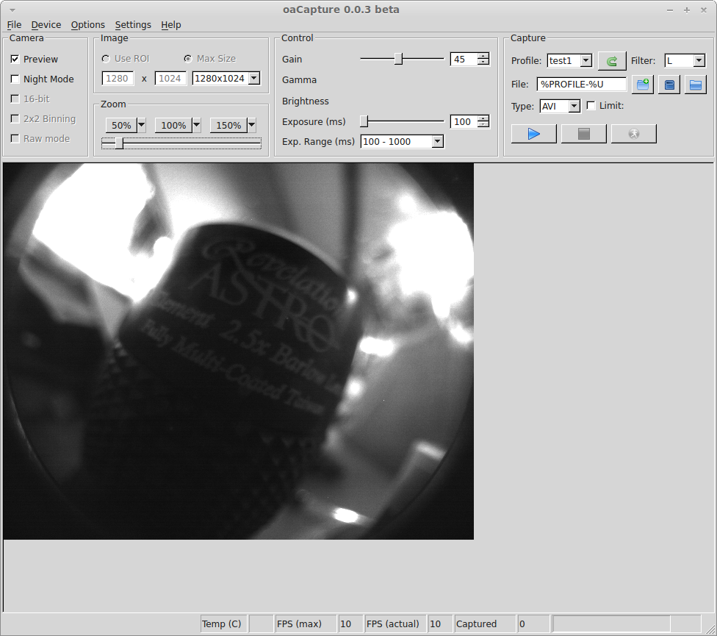This screenshot has height=636, width=717.
Task: Click the File name template field
Action: (581, 85)
